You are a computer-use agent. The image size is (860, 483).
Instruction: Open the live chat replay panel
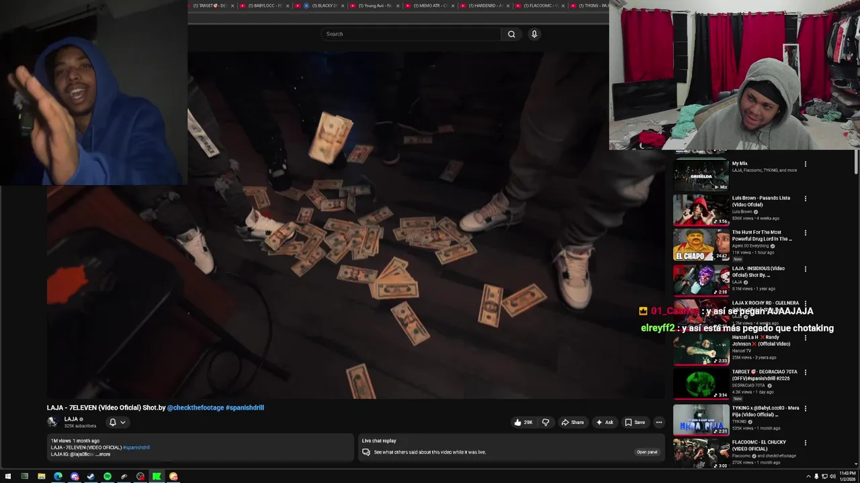(x=647, y=452)
